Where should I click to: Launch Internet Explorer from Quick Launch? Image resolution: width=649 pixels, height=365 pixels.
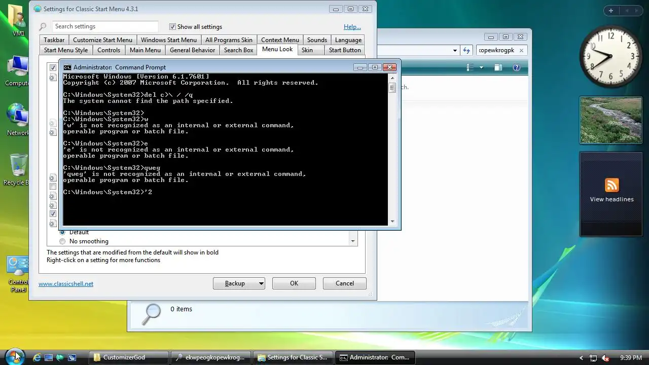pyautogui.click(x=37, y=357)
